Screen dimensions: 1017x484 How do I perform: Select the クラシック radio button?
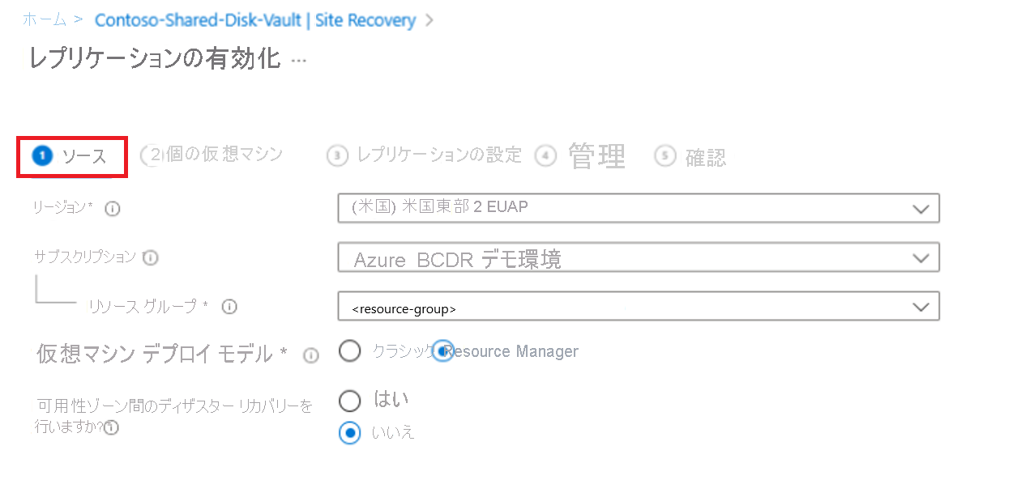(x=349, y=351)
